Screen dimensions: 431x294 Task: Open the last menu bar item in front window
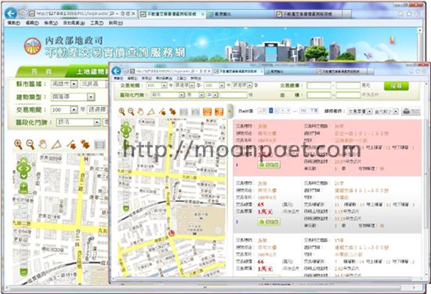195,78
